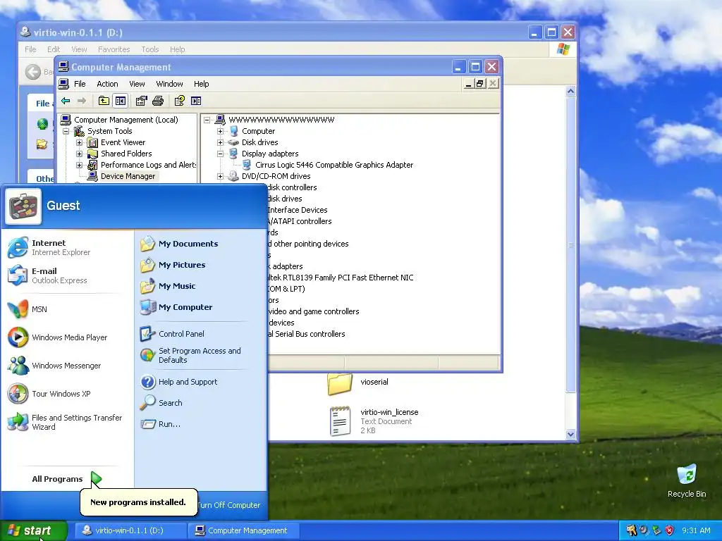Expand the DVD/CD-ROM drives category
Screen dimensions: 722x541
221,176
